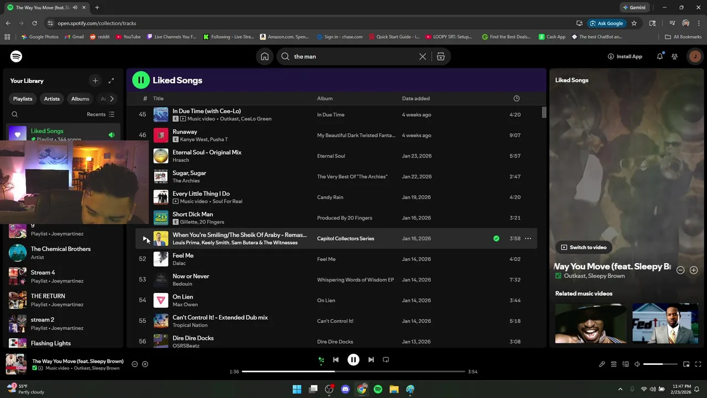
Task: Open more options for When You're Smiling
Action: [528, 238]
